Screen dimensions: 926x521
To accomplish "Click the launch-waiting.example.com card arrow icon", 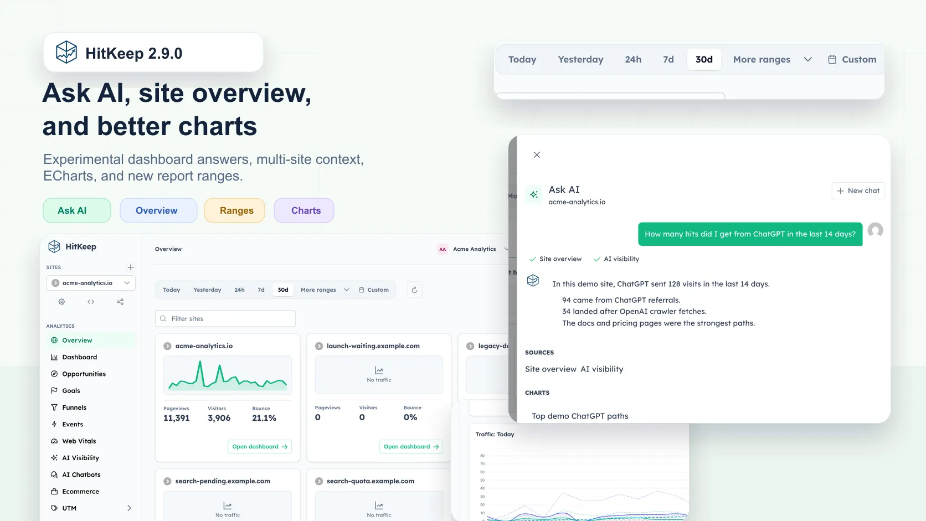I will coord(319,346).
